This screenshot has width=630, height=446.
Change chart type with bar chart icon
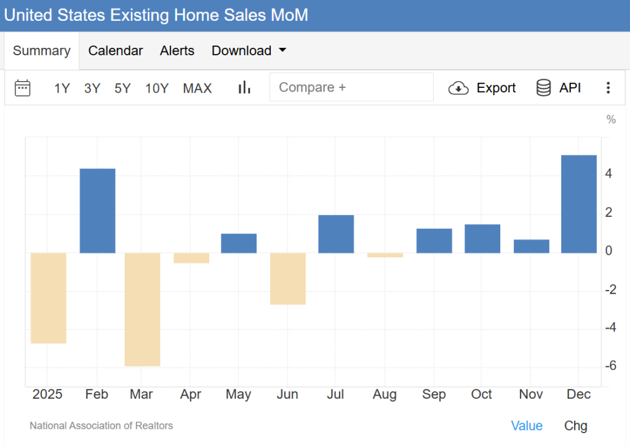coord(244,88)
